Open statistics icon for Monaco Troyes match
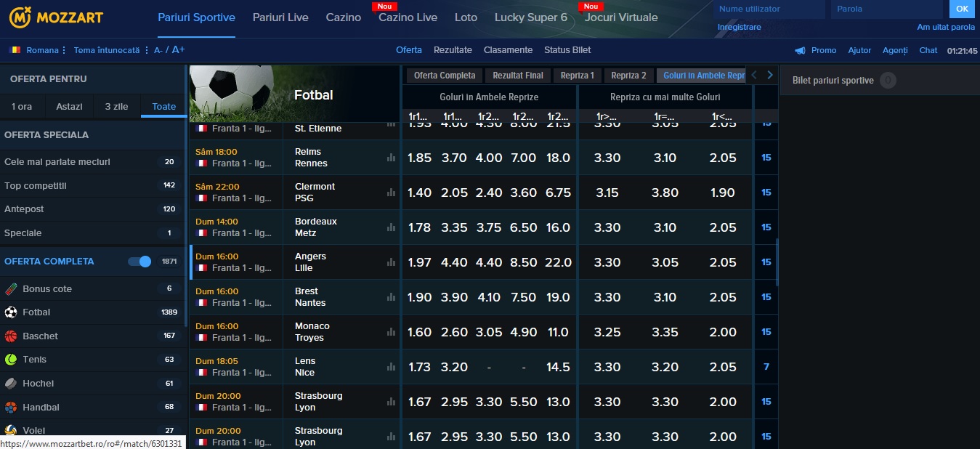Image resolution: width=980 pixels, height=449 pixels. (392, 332)
